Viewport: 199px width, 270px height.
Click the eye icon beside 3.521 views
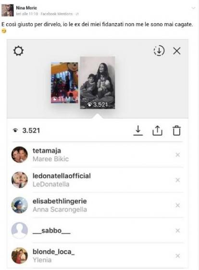15,131
